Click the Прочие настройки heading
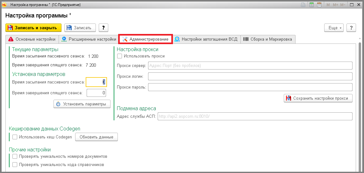This screenshot has width=364, height=173. tap(30, 150)
